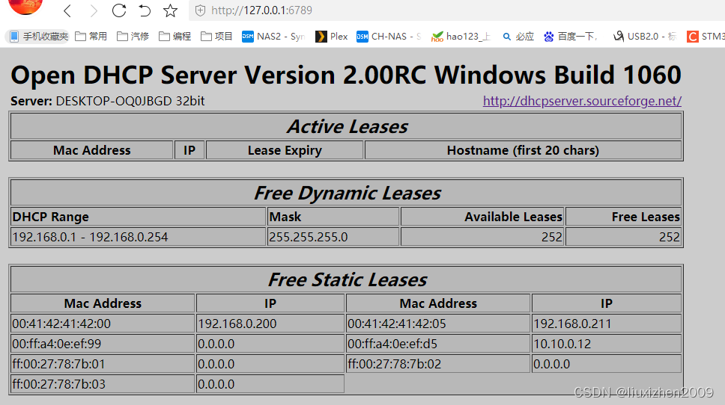Click MAC address 00:ff:a4:0e:ef:99
This screenshot has width=725, height=405.
point(103,344)
